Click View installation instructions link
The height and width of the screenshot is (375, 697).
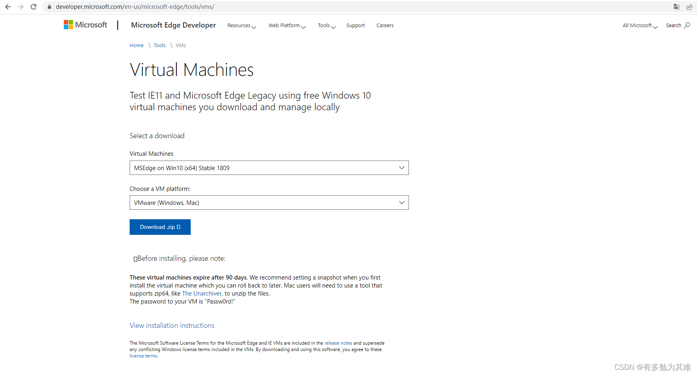tap(172, 325)
